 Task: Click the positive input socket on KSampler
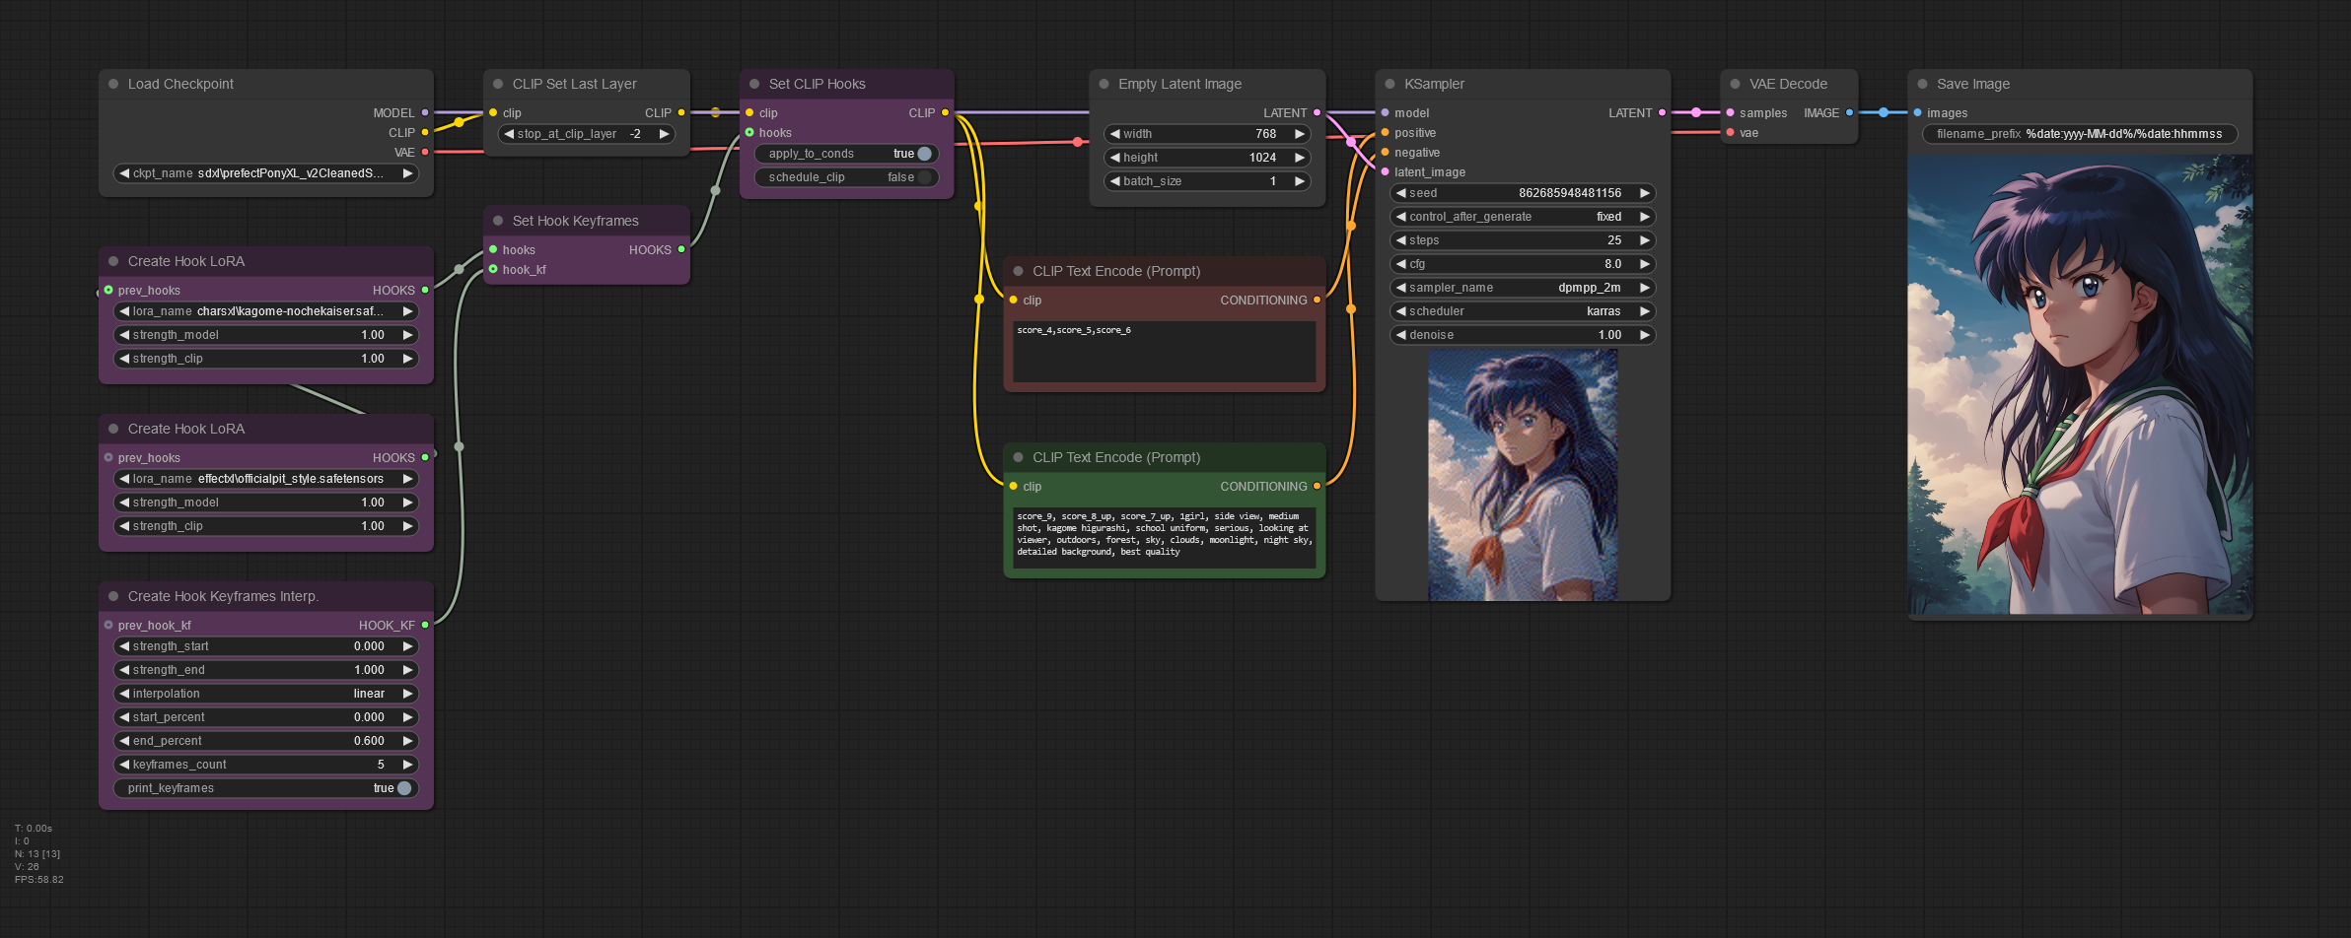coord(1385,132)
